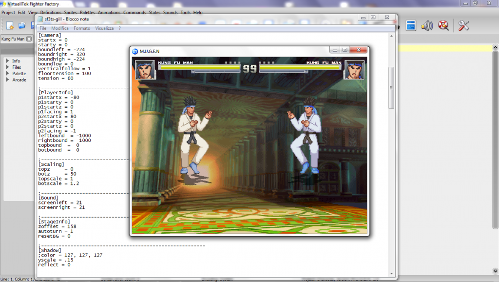Image resolution: width=499 pixels, height=282 pixels.
Task: Open the wrench and screwdriver tools icon
Action: pos(463,25)
